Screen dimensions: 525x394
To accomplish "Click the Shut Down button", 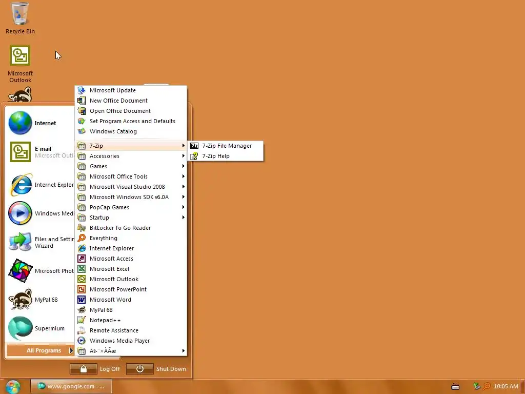I will point(156,369).
